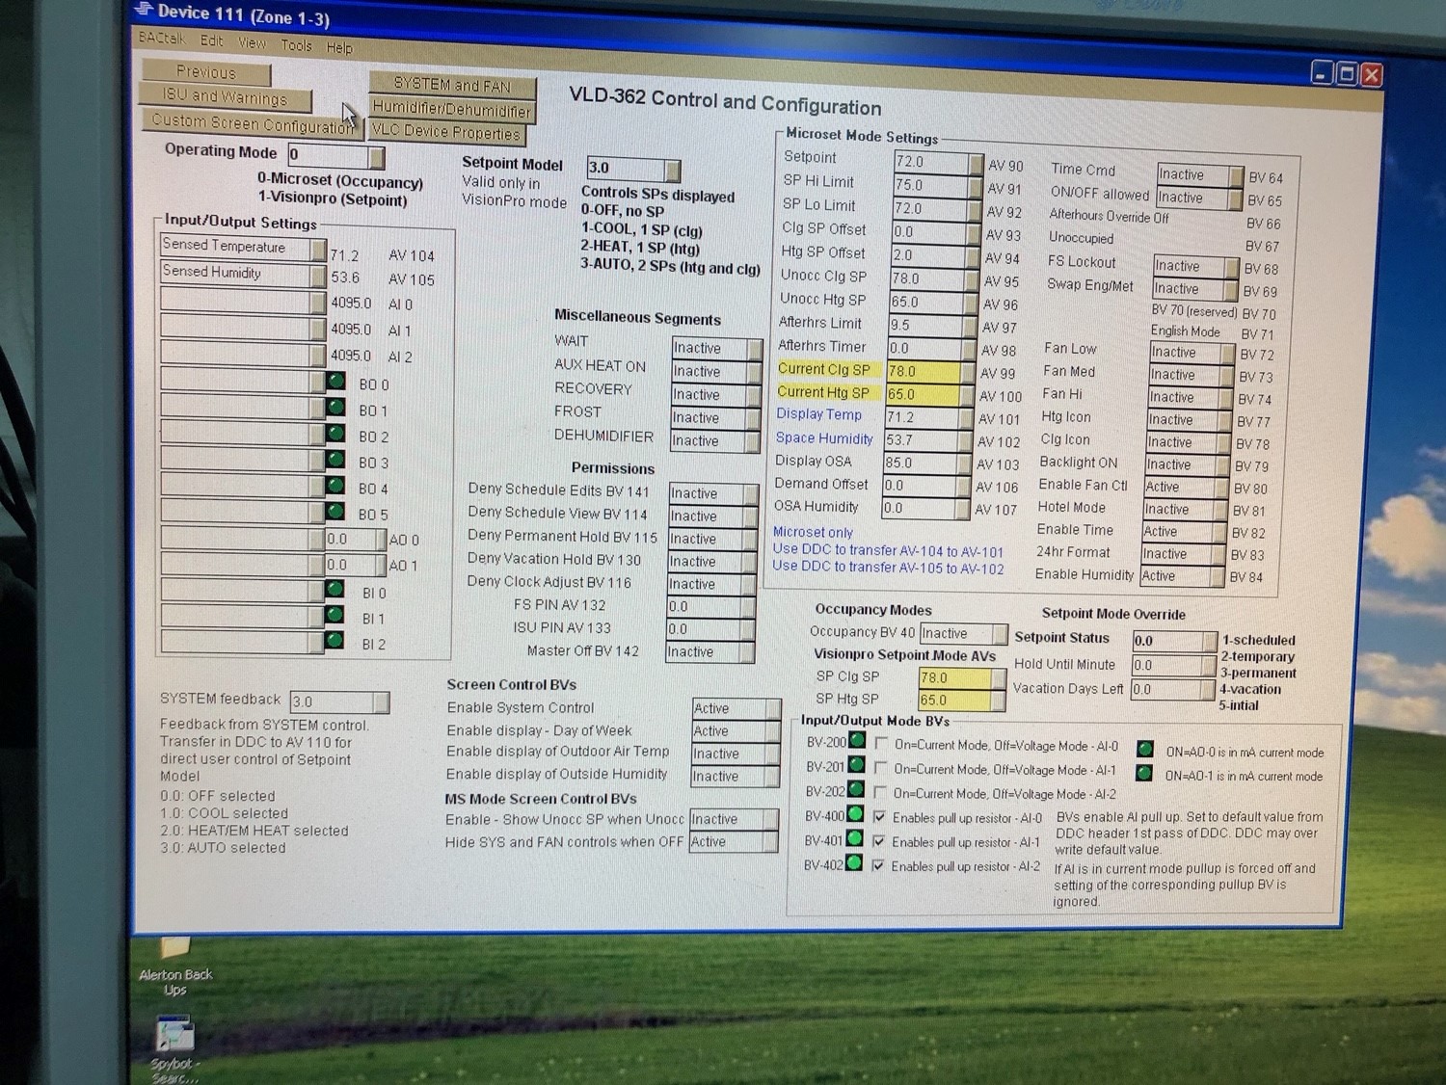Uncheck Enables pull up resistor AI-0
This screenshot has height=1085, width=1446.
879,817
